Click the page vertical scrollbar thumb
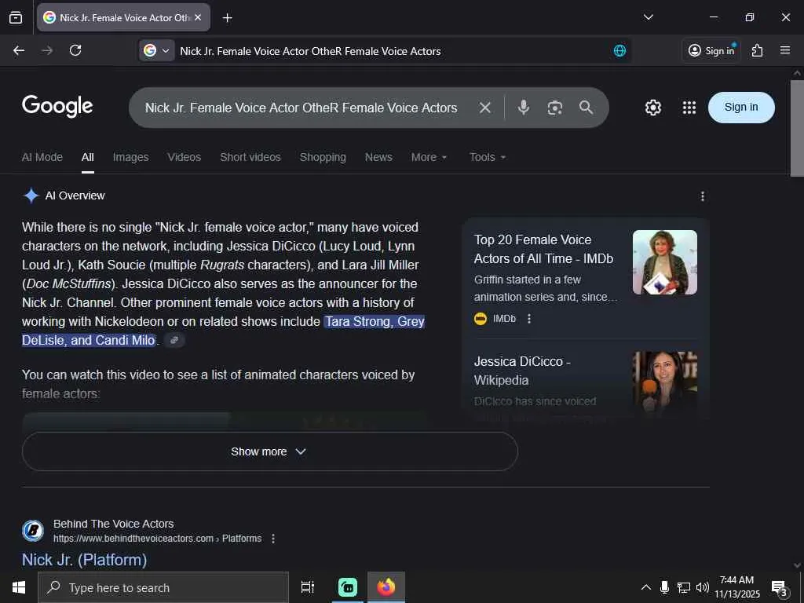Viewport: 804px width, 603px height. click(796, 128)
